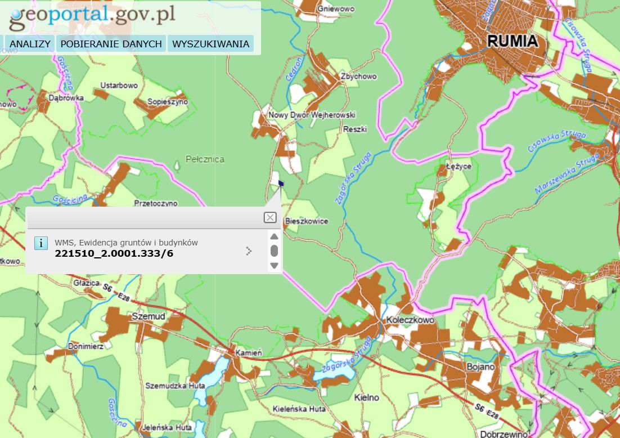Click the Szemud town label on the map
Screen dimensions: 620x438
[148, 317]
